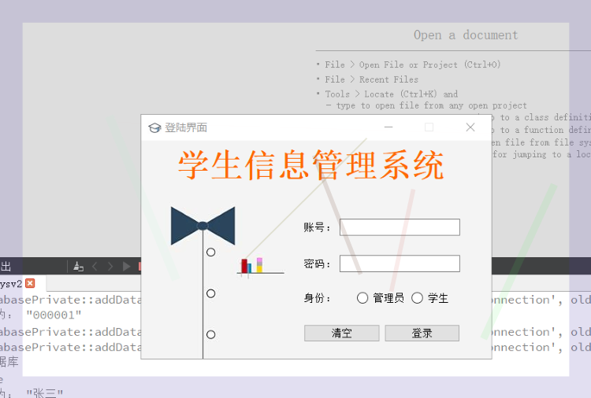Click the 清空 clear button
591x398 pixels.
pyautogui.click(x=341, y=333)
